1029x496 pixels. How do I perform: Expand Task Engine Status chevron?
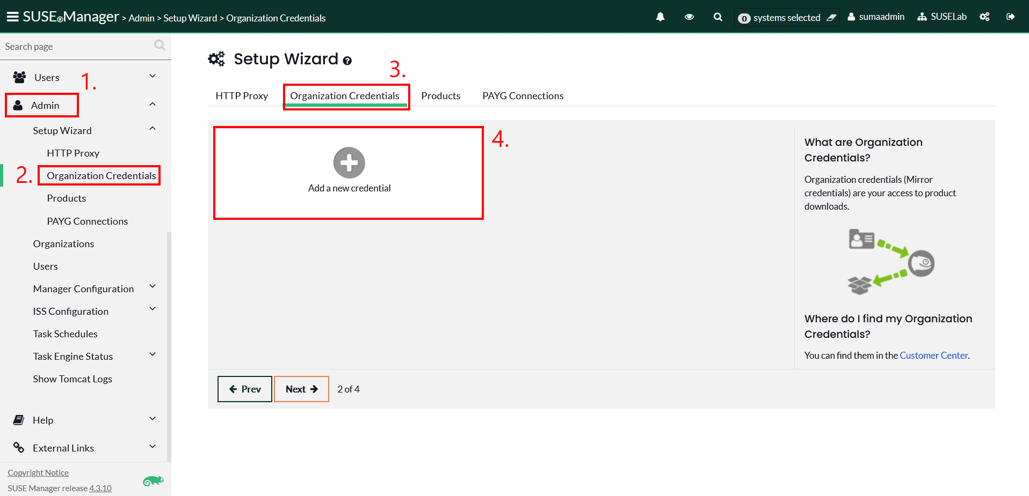coord(153,354)
